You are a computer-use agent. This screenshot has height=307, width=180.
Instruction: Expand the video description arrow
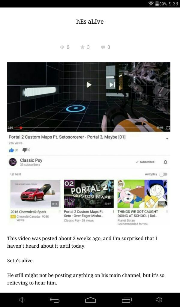[x=167, y=139]
